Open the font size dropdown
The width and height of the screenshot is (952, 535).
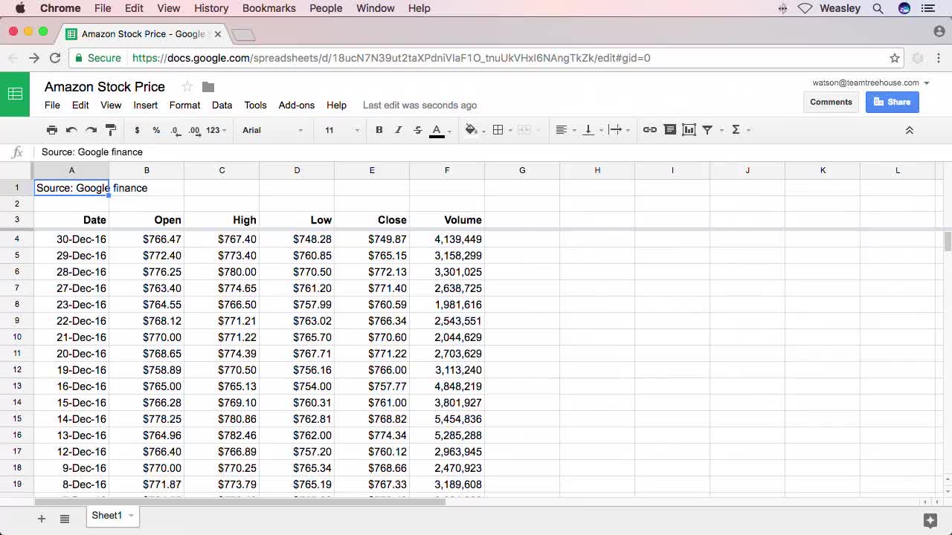(338, 129)
